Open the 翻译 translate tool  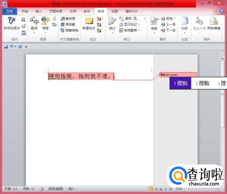coord(34,25)
